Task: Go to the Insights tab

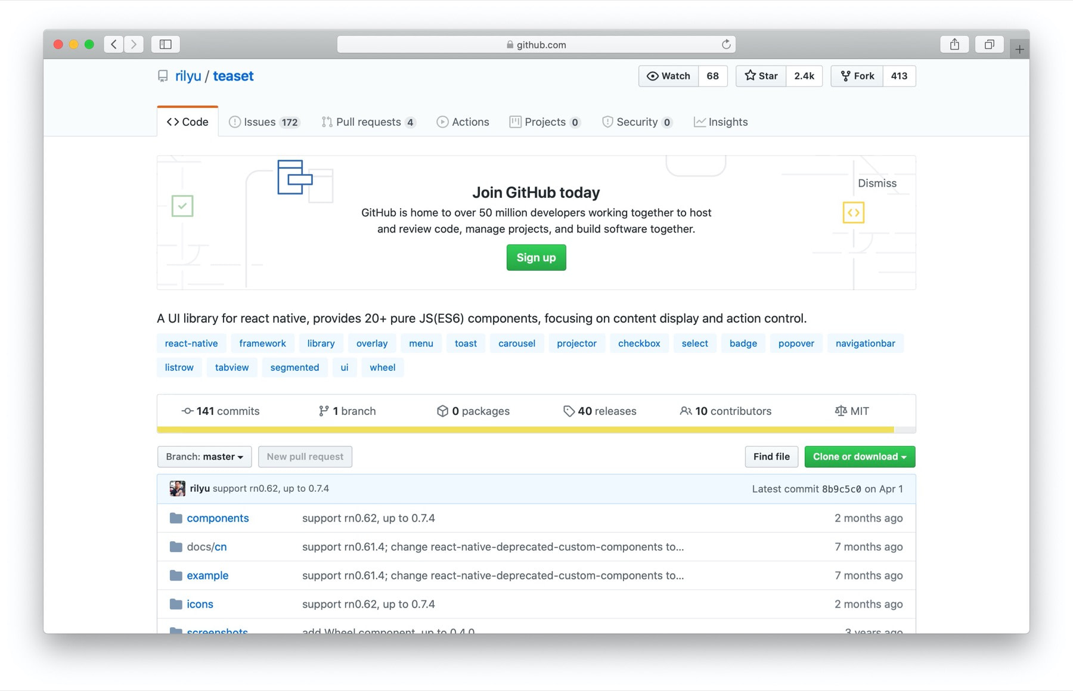Action: 721,122
